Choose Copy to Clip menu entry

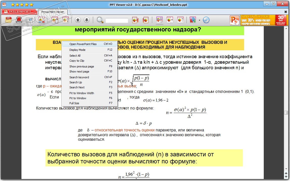[90, 61]
